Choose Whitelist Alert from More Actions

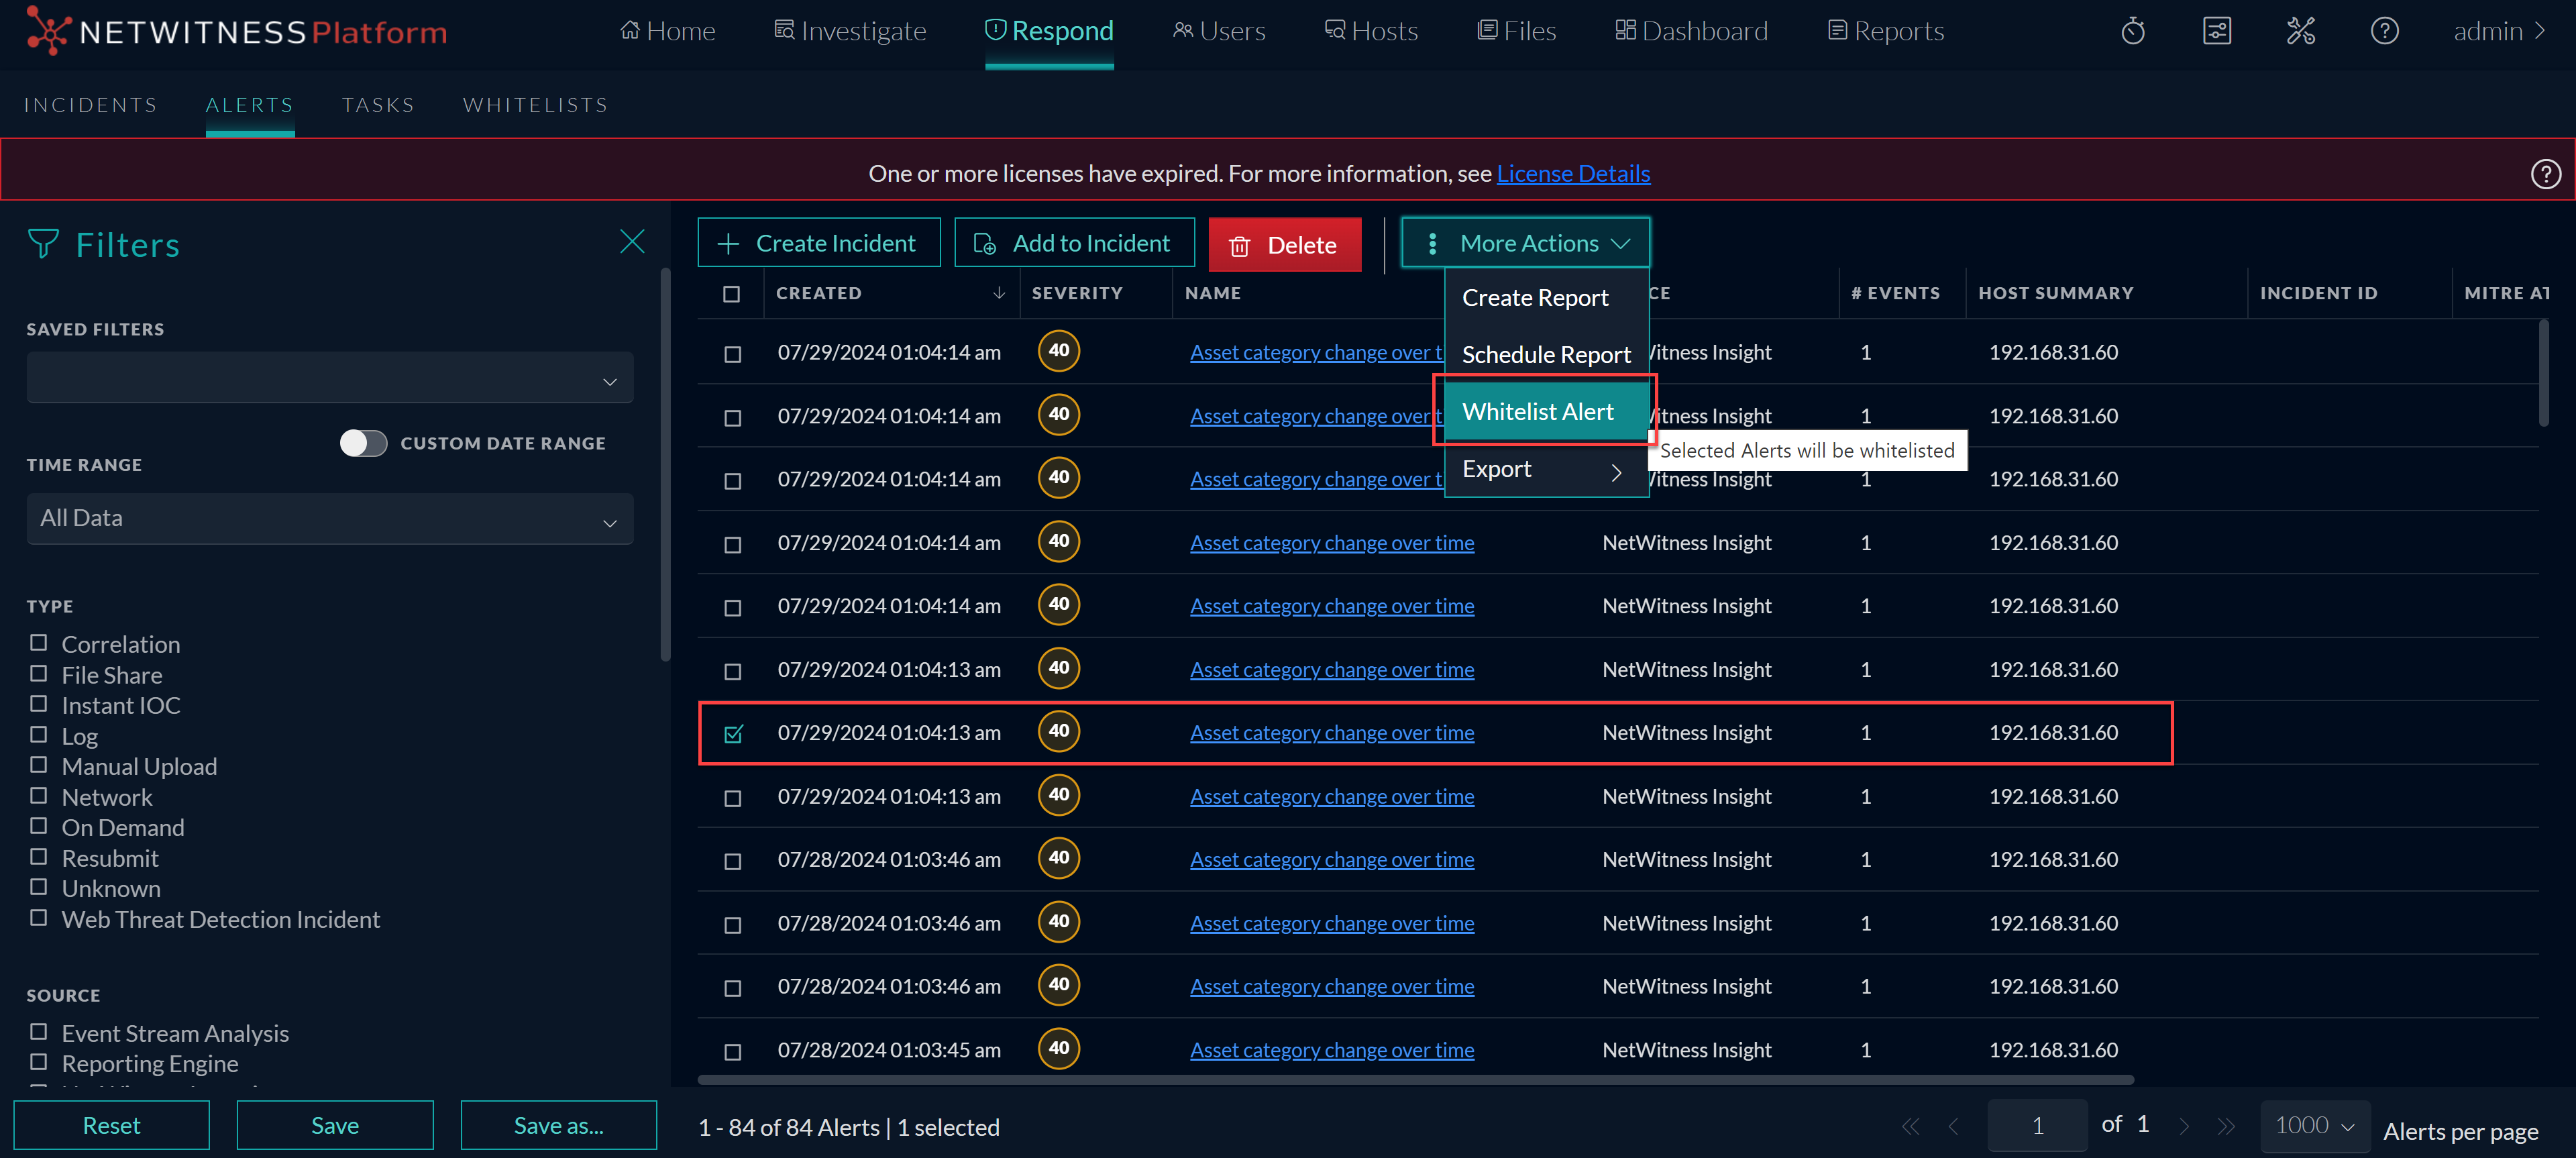tap(1546, 412)
